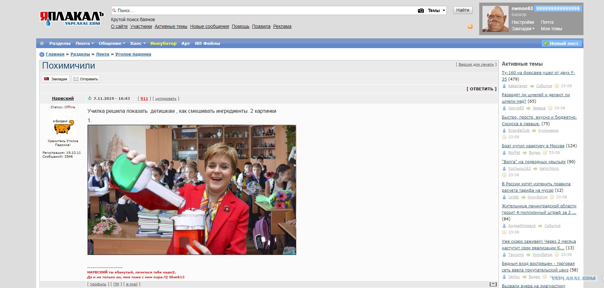
Task: Click the цитировать link
Action: [x=166, y=98]
